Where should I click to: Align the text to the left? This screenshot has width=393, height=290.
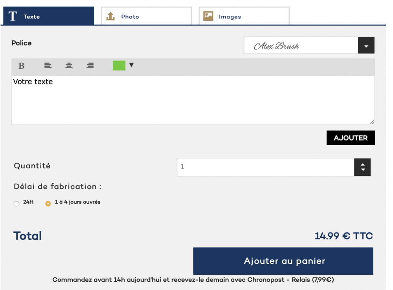click(x=48, y=66)
